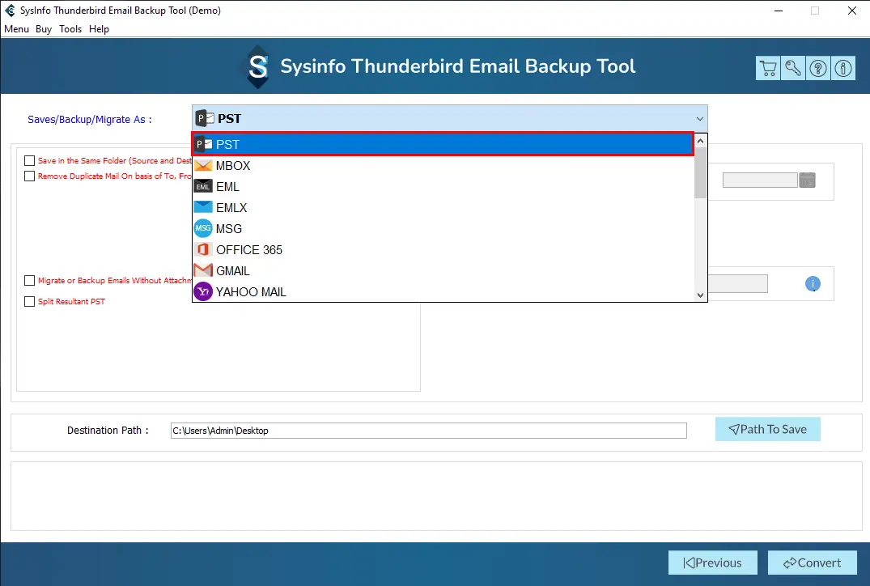The height and width of the screenshot is (586, 870).
Task: Select YAHOO MAIL in the dropdown list
Action: [250, 292]
